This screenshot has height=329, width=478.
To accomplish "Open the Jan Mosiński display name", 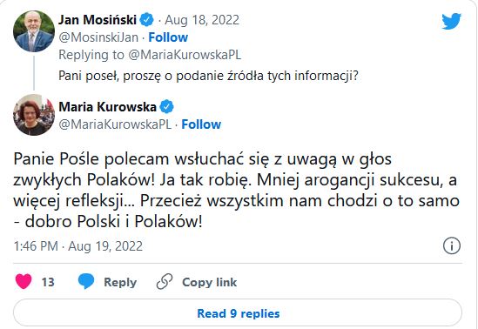I will (x=98, y=20).
